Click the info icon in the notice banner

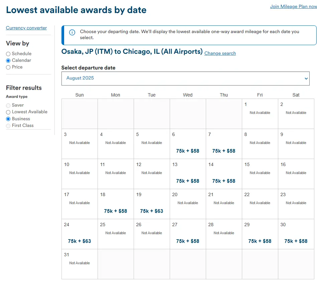point(72,32)
